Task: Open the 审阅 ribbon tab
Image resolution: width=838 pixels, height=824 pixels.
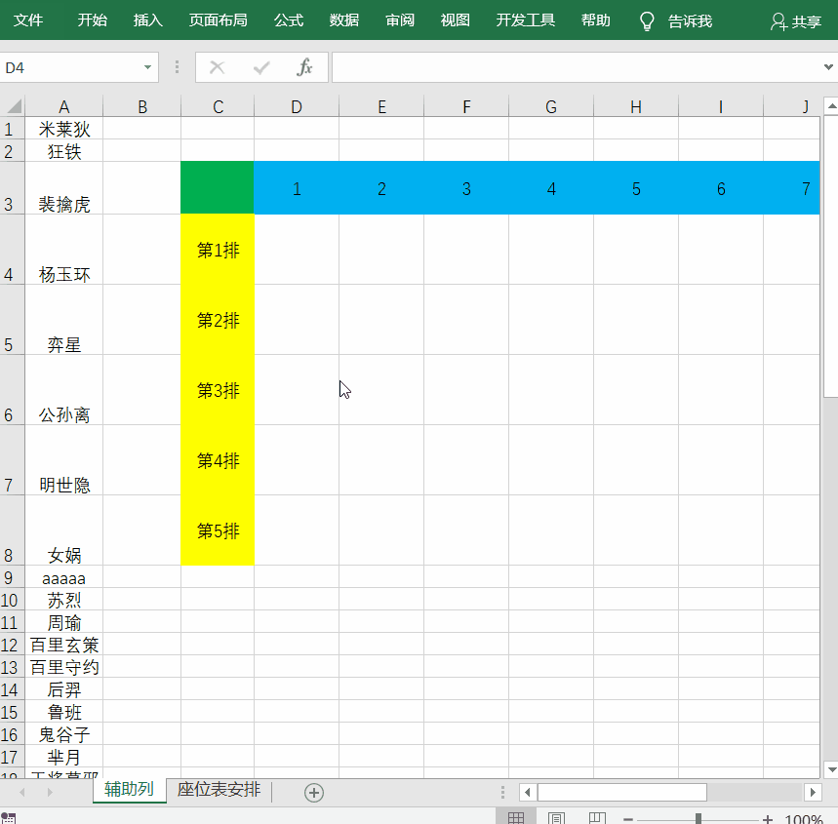Action: click(400, 20)
